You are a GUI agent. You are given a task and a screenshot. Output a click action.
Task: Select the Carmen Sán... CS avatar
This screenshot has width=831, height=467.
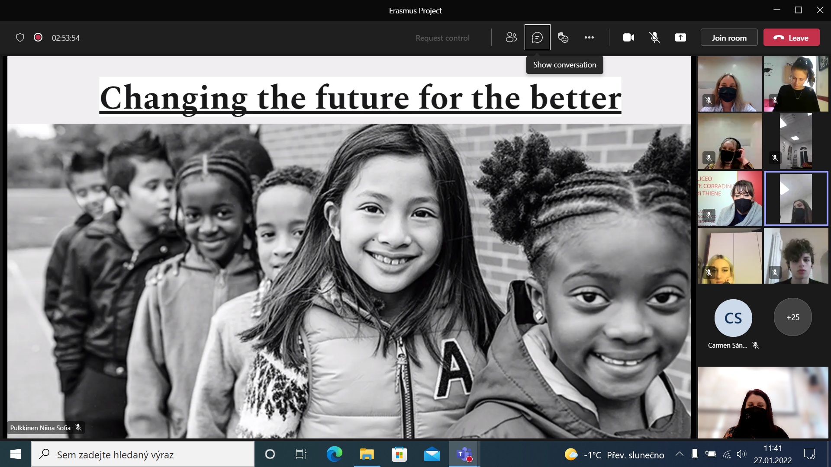click(x=733, y=318)
